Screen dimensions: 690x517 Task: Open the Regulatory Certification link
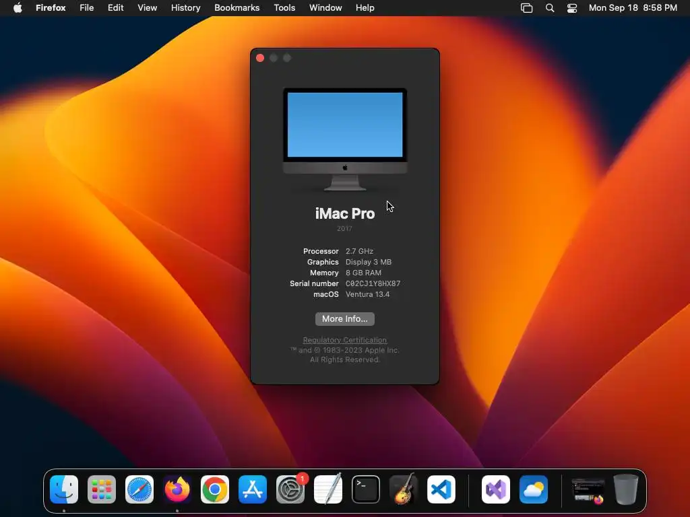(x=345, y=340)
